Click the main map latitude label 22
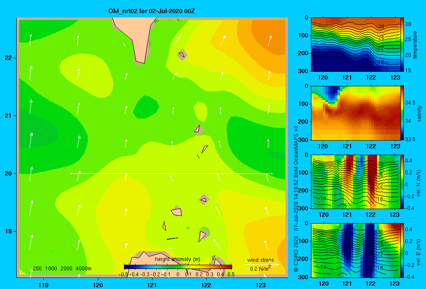The height and width of the screenshot is (289, 426). tap(9, 58)
